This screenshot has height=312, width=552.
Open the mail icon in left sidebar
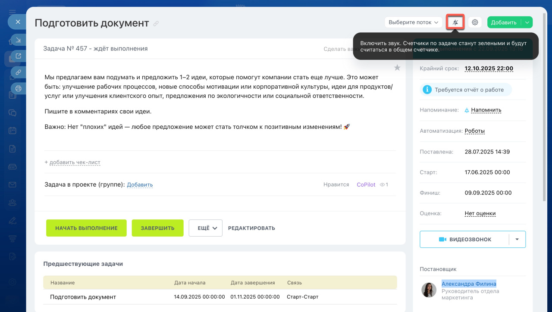(13, 184)
